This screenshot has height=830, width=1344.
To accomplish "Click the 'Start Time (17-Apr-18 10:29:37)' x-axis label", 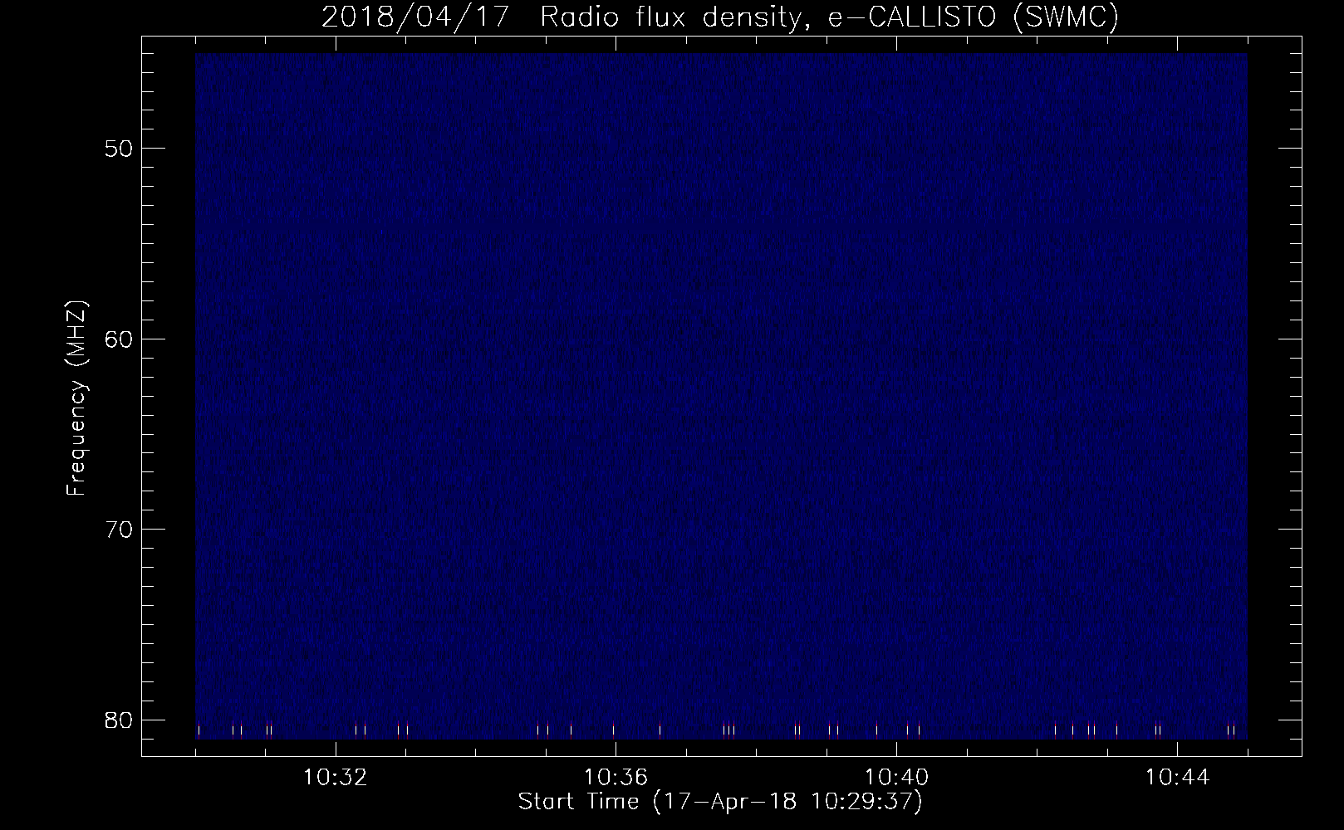I will [720, 803].
